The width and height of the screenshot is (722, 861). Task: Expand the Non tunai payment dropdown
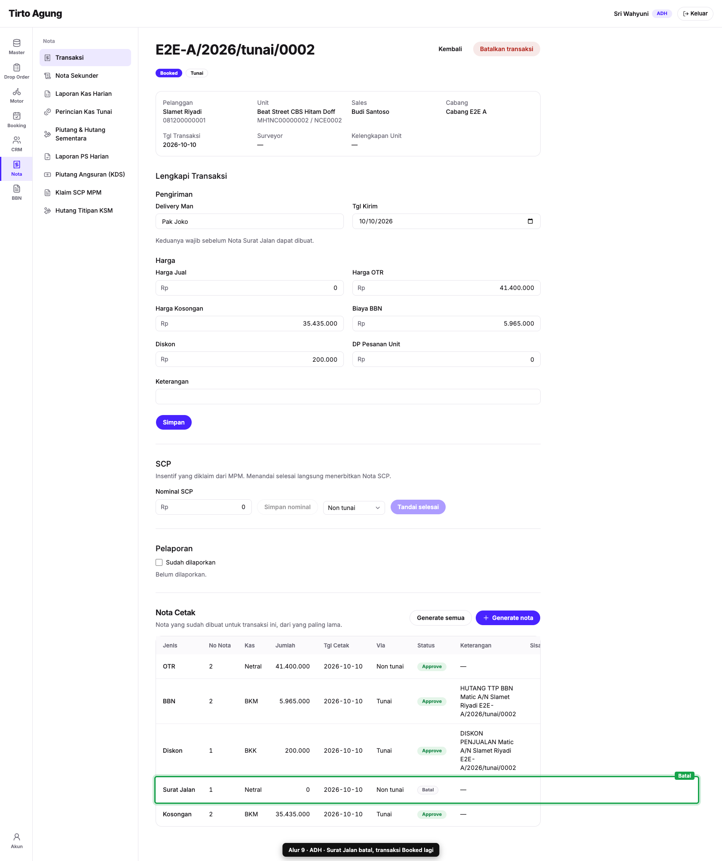354,507
